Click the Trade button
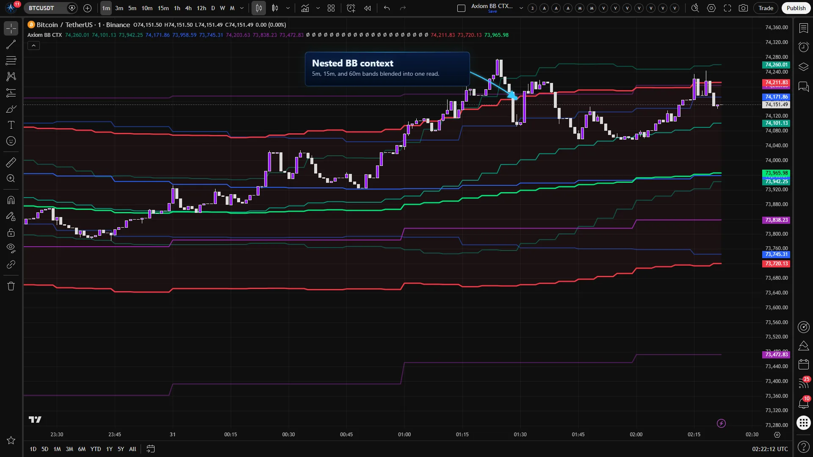Image resolution: width=813 pixels, height=457 pixels. pyautogui.click(x=766, y=8)
